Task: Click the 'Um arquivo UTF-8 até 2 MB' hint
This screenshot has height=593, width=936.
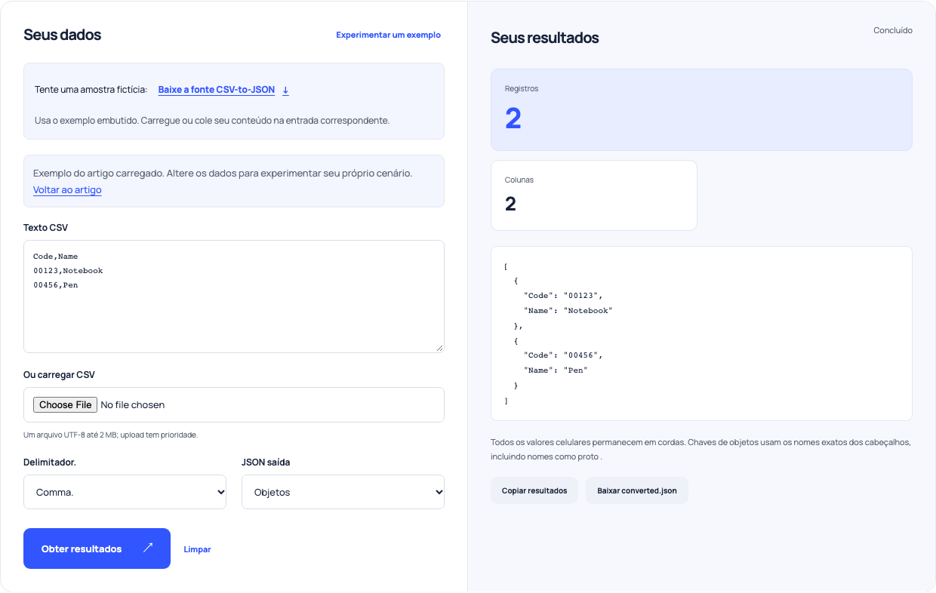Action: point(110,435)
